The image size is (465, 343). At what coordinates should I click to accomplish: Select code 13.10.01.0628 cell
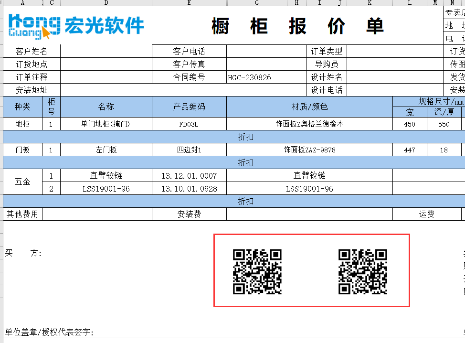189,188
